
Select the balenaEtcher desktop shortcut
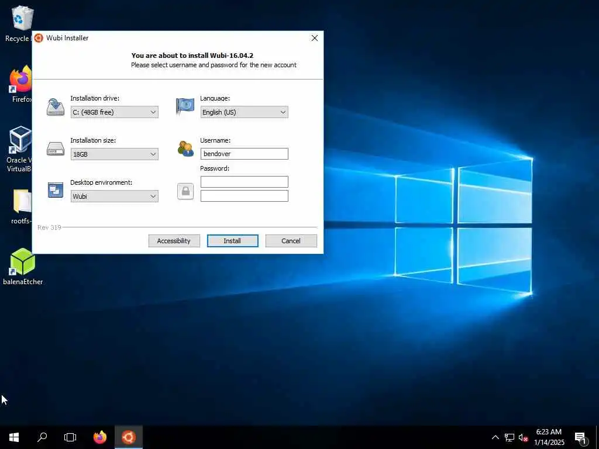pyautogui.click(x=23, y=267)
